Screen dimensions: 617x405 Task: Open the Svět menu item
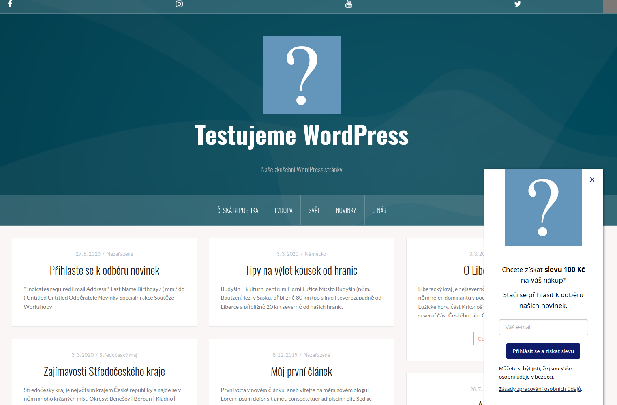[314, 210]
